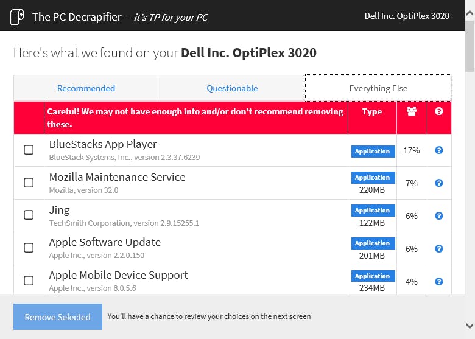The image size is (475, 339).
Task: Toggle the Apple Mobile Device Support checkbox
Action: (29, 281)
